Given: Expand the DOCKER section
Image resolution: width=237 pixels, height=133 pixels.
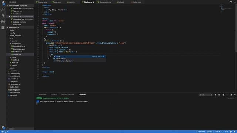Looking at the screenshot, I should coord(20,129).
